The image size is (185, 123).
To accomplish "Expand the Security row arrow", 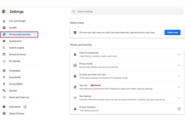I will click(x=179, y=87).
